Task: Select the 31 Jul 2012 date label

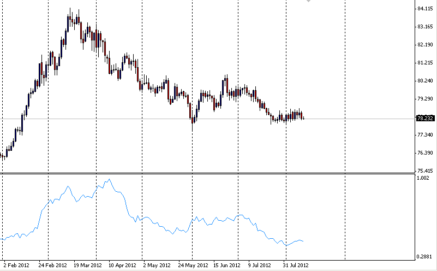Action: point(296,265)
